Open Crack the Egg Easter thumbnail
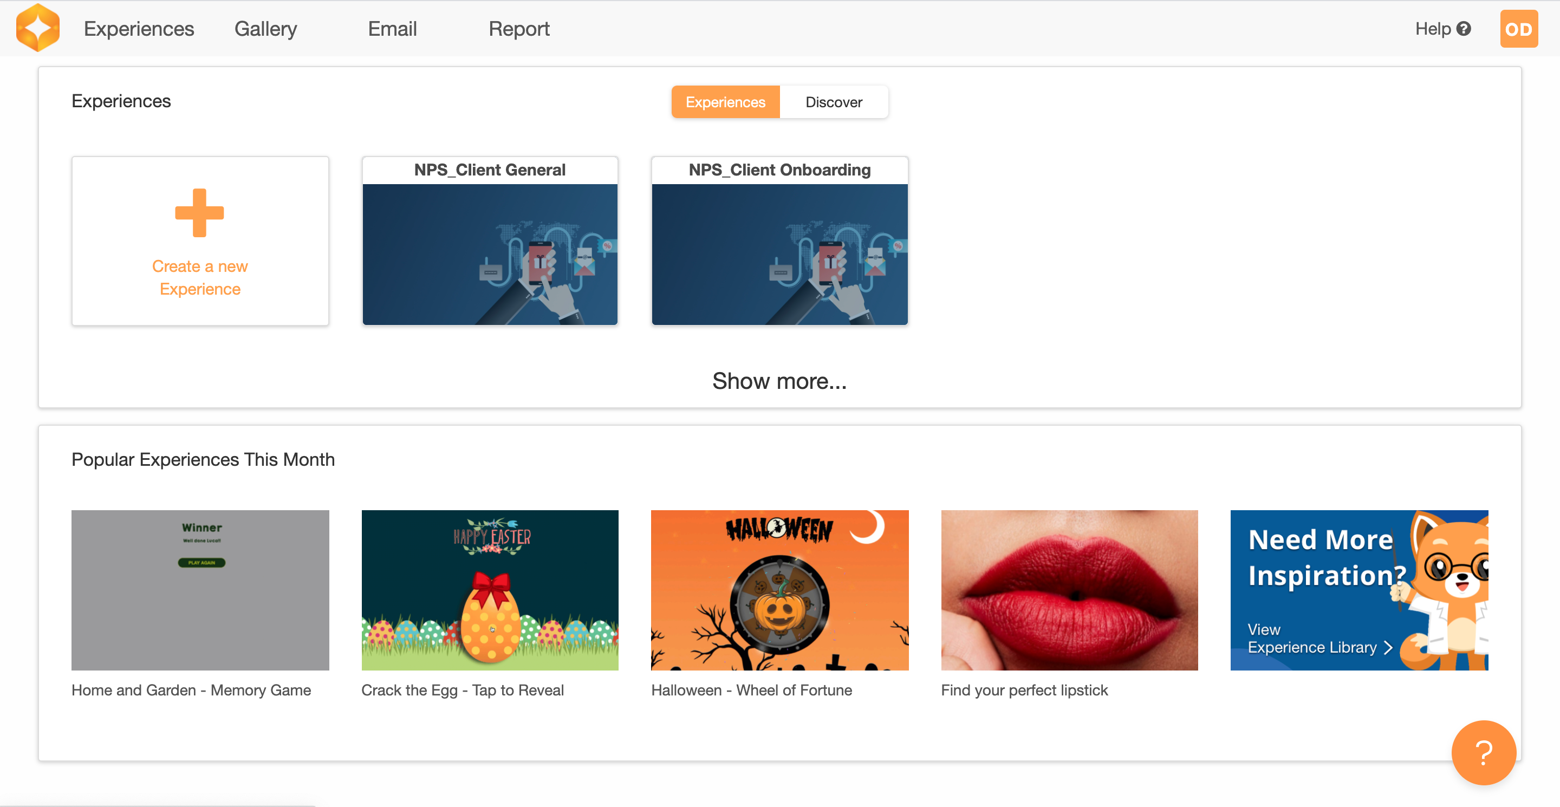Viewport: 1560px width, 807px height. (x=489, y=590)
